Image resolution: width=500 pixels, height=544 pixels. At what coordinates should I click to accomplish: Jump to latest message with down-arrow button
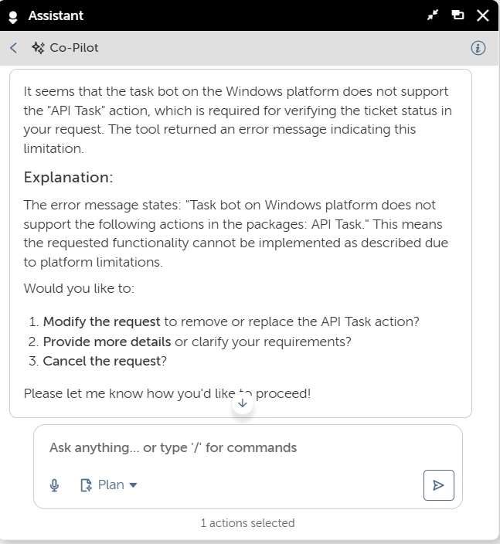click(243, 403)
